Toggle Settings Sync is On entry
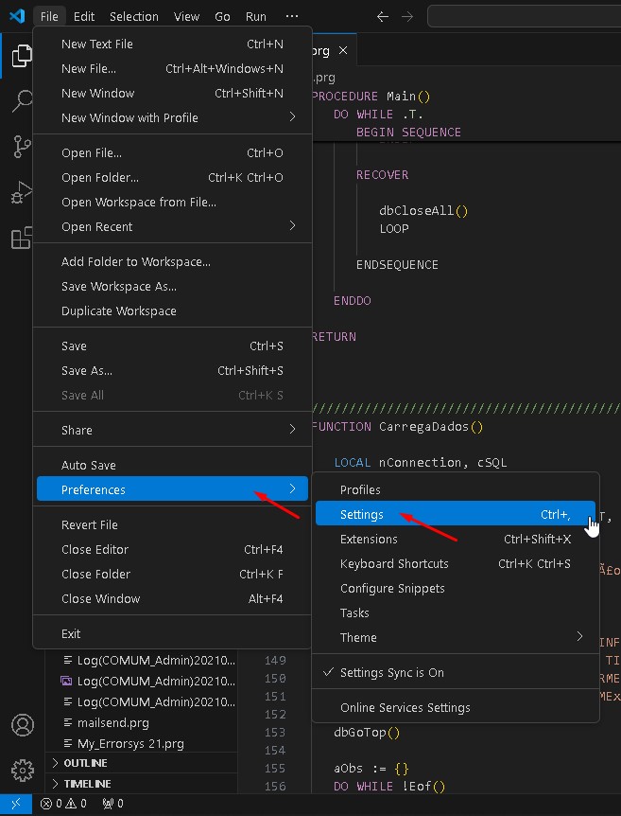621x816 pixels. point(391,672)
